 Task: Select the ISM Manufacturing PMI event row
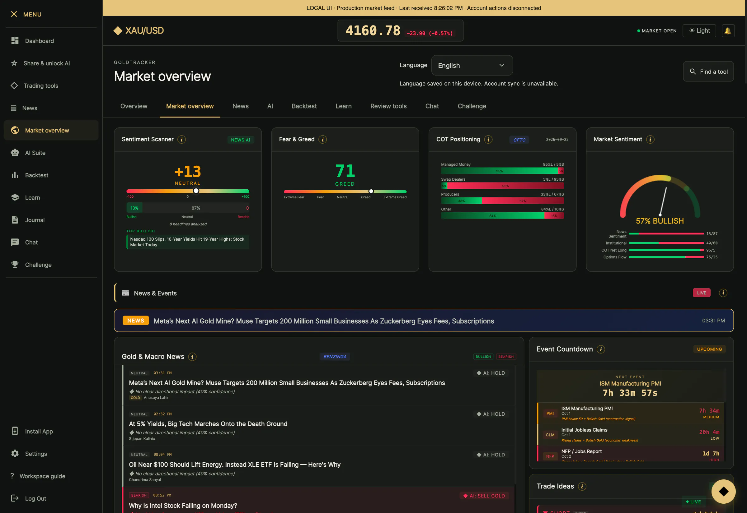click(630, 413)
